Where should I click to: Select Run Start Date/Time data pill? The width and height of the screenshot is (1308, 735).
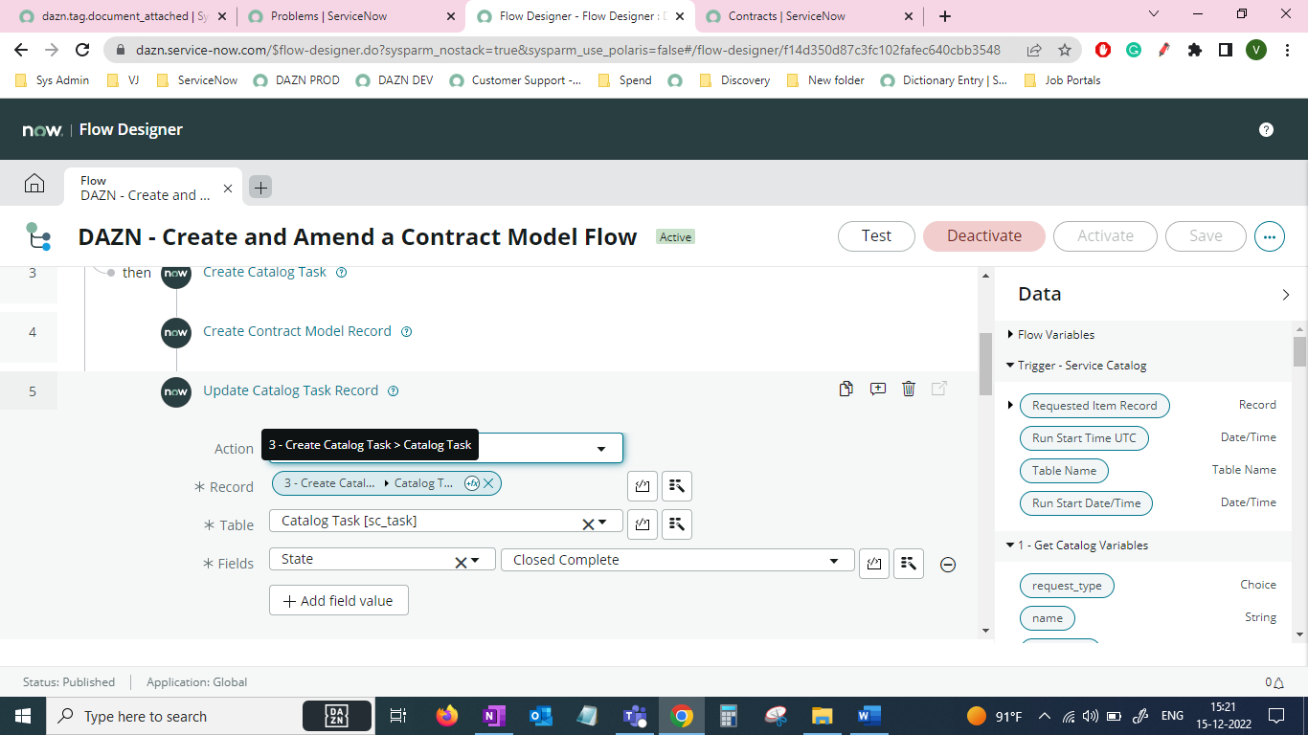coord(1086,503)
